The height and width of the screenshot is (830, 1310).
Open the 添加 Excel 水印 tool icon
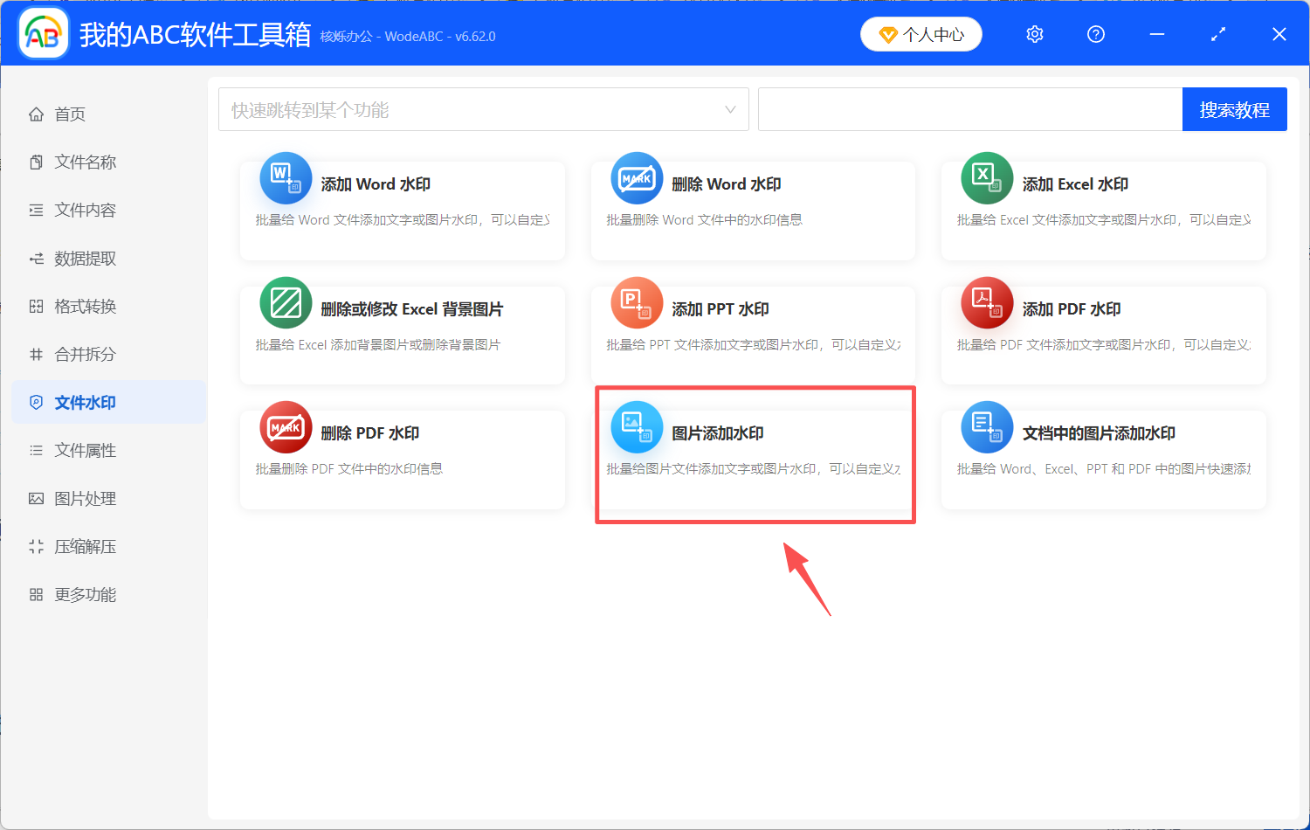(x=986, y=178)
